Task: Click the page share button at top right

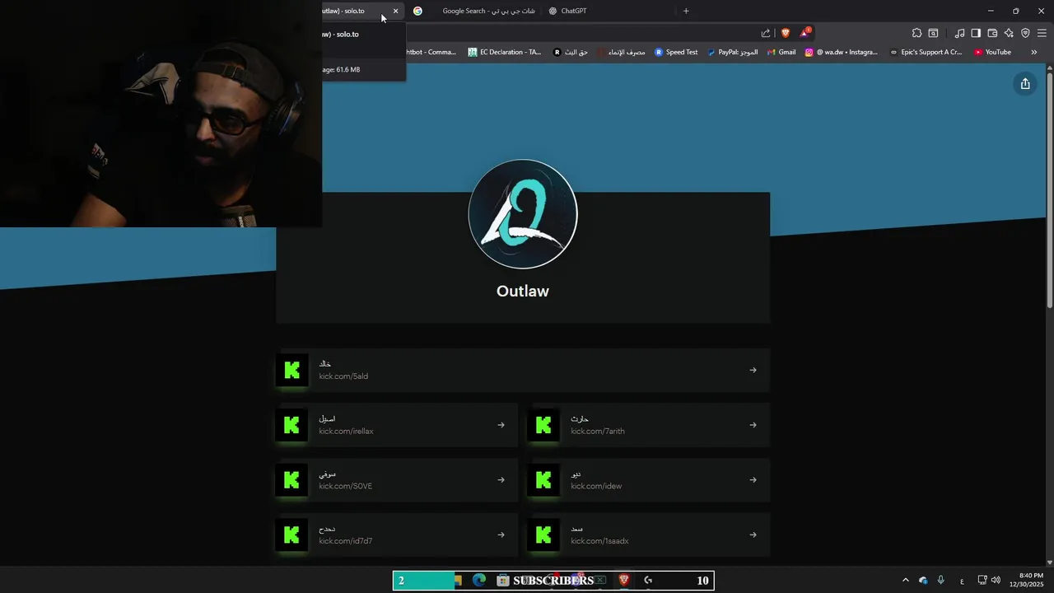Action: coord(1025,83)
